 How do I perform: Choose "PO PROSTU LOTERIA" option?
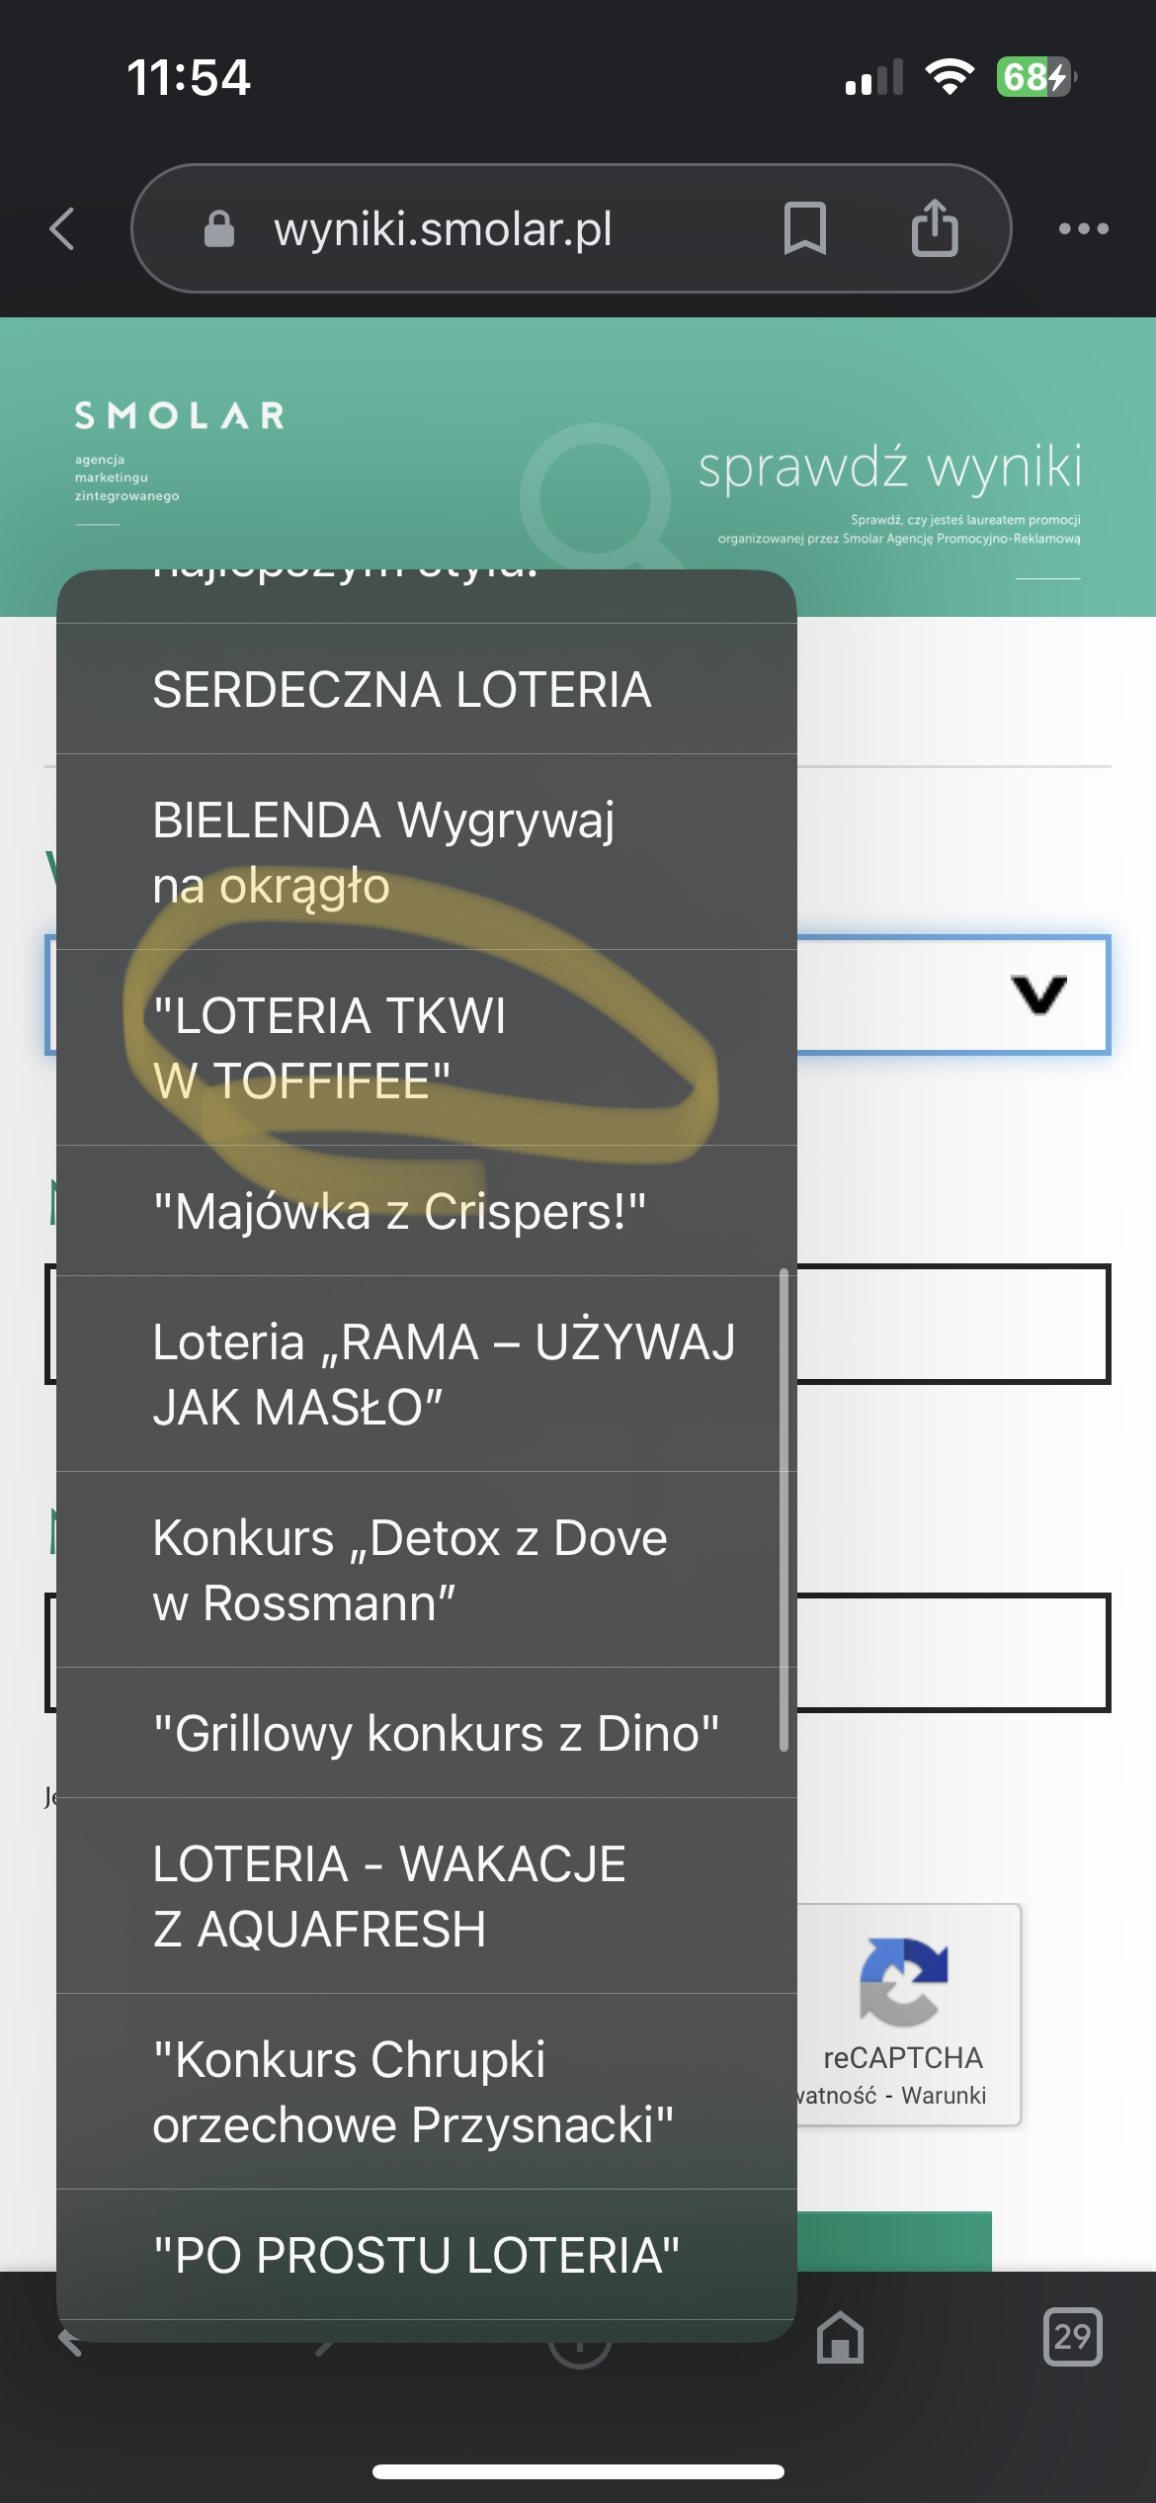pos(416,2255)
